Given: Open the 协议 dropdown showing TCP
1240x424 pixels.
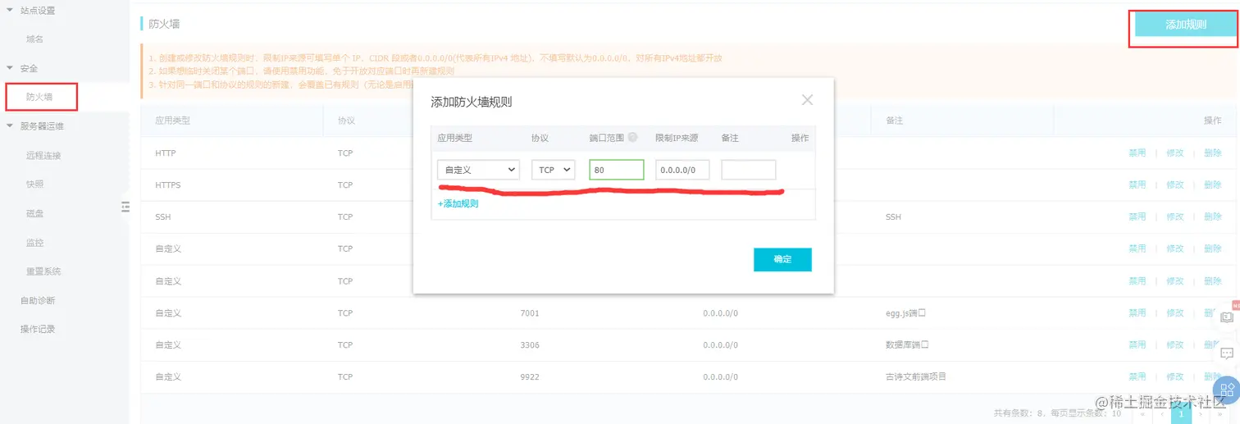Looking at the screenshot, I should [x=554, y=170].
